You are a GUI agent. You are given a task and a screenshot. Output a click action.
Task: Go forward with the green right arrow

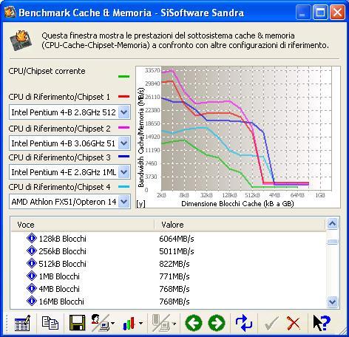(x=217, y=323)
